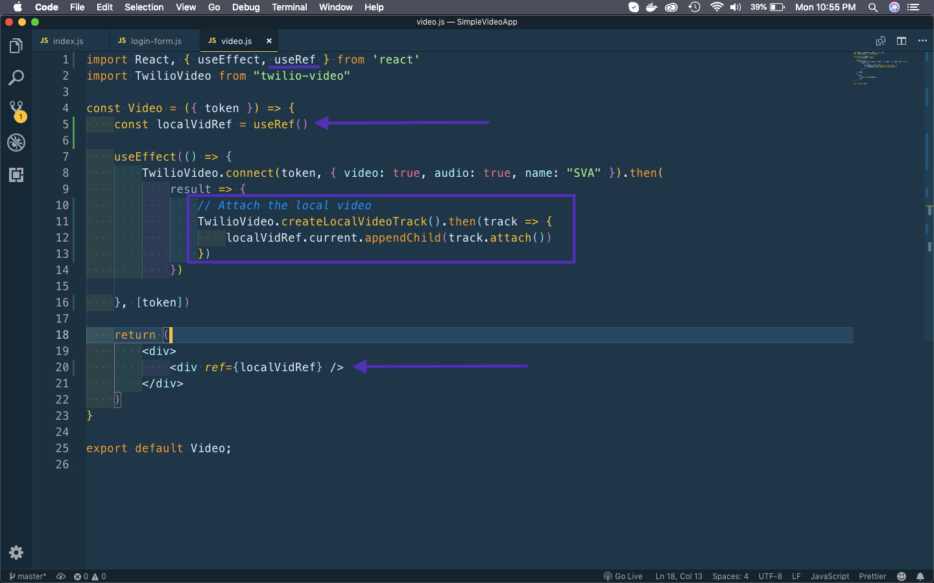Click the Creative Cloud icon in menu bar

672,7
